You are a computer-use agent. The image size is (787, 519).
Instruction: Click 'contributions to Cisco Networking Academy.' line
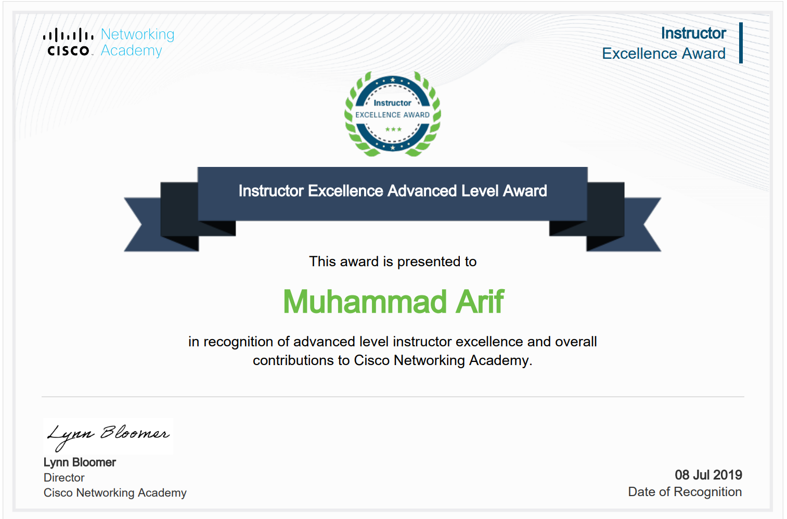393,360
